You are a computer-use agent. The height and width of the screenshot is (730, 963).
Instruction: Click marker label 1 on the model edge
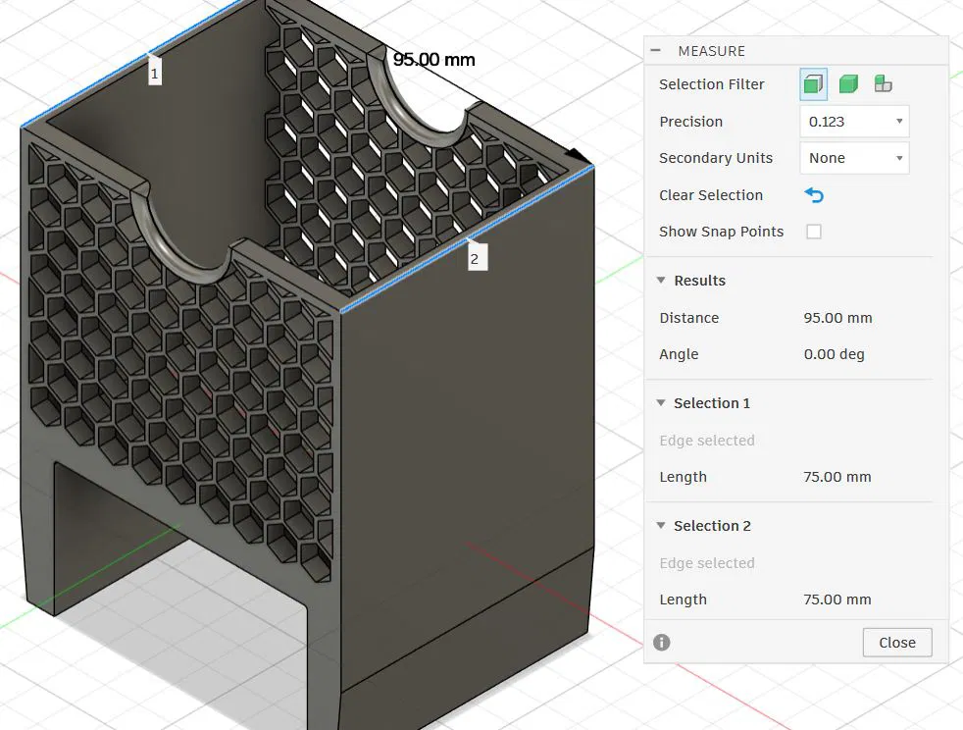pyautogui.click(x=155, y=72)
